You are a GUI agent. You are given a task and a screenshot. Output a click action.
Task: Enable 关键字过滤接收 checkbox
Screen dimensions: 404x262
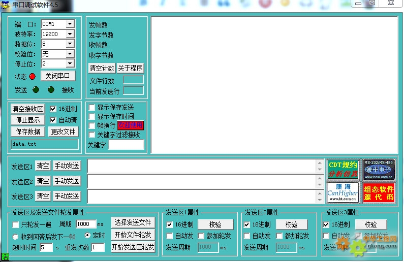pos(91,135)
